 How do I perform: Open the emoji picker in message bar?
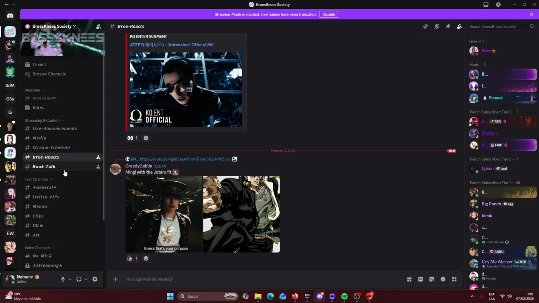(x=443, y=279)
